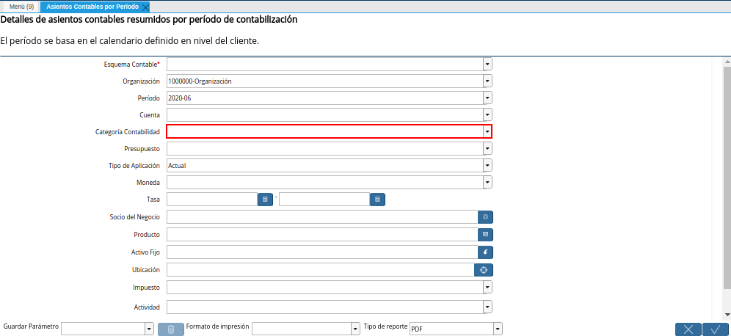Open the Formato de impresión dropdown
The height and width of the screenshot is (336, 731).
356,329
